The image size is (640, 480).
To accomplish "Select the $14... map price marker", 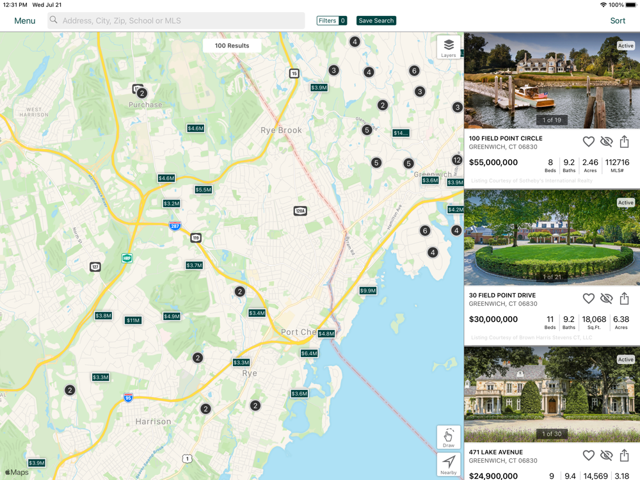I will (x=401, y=133).
